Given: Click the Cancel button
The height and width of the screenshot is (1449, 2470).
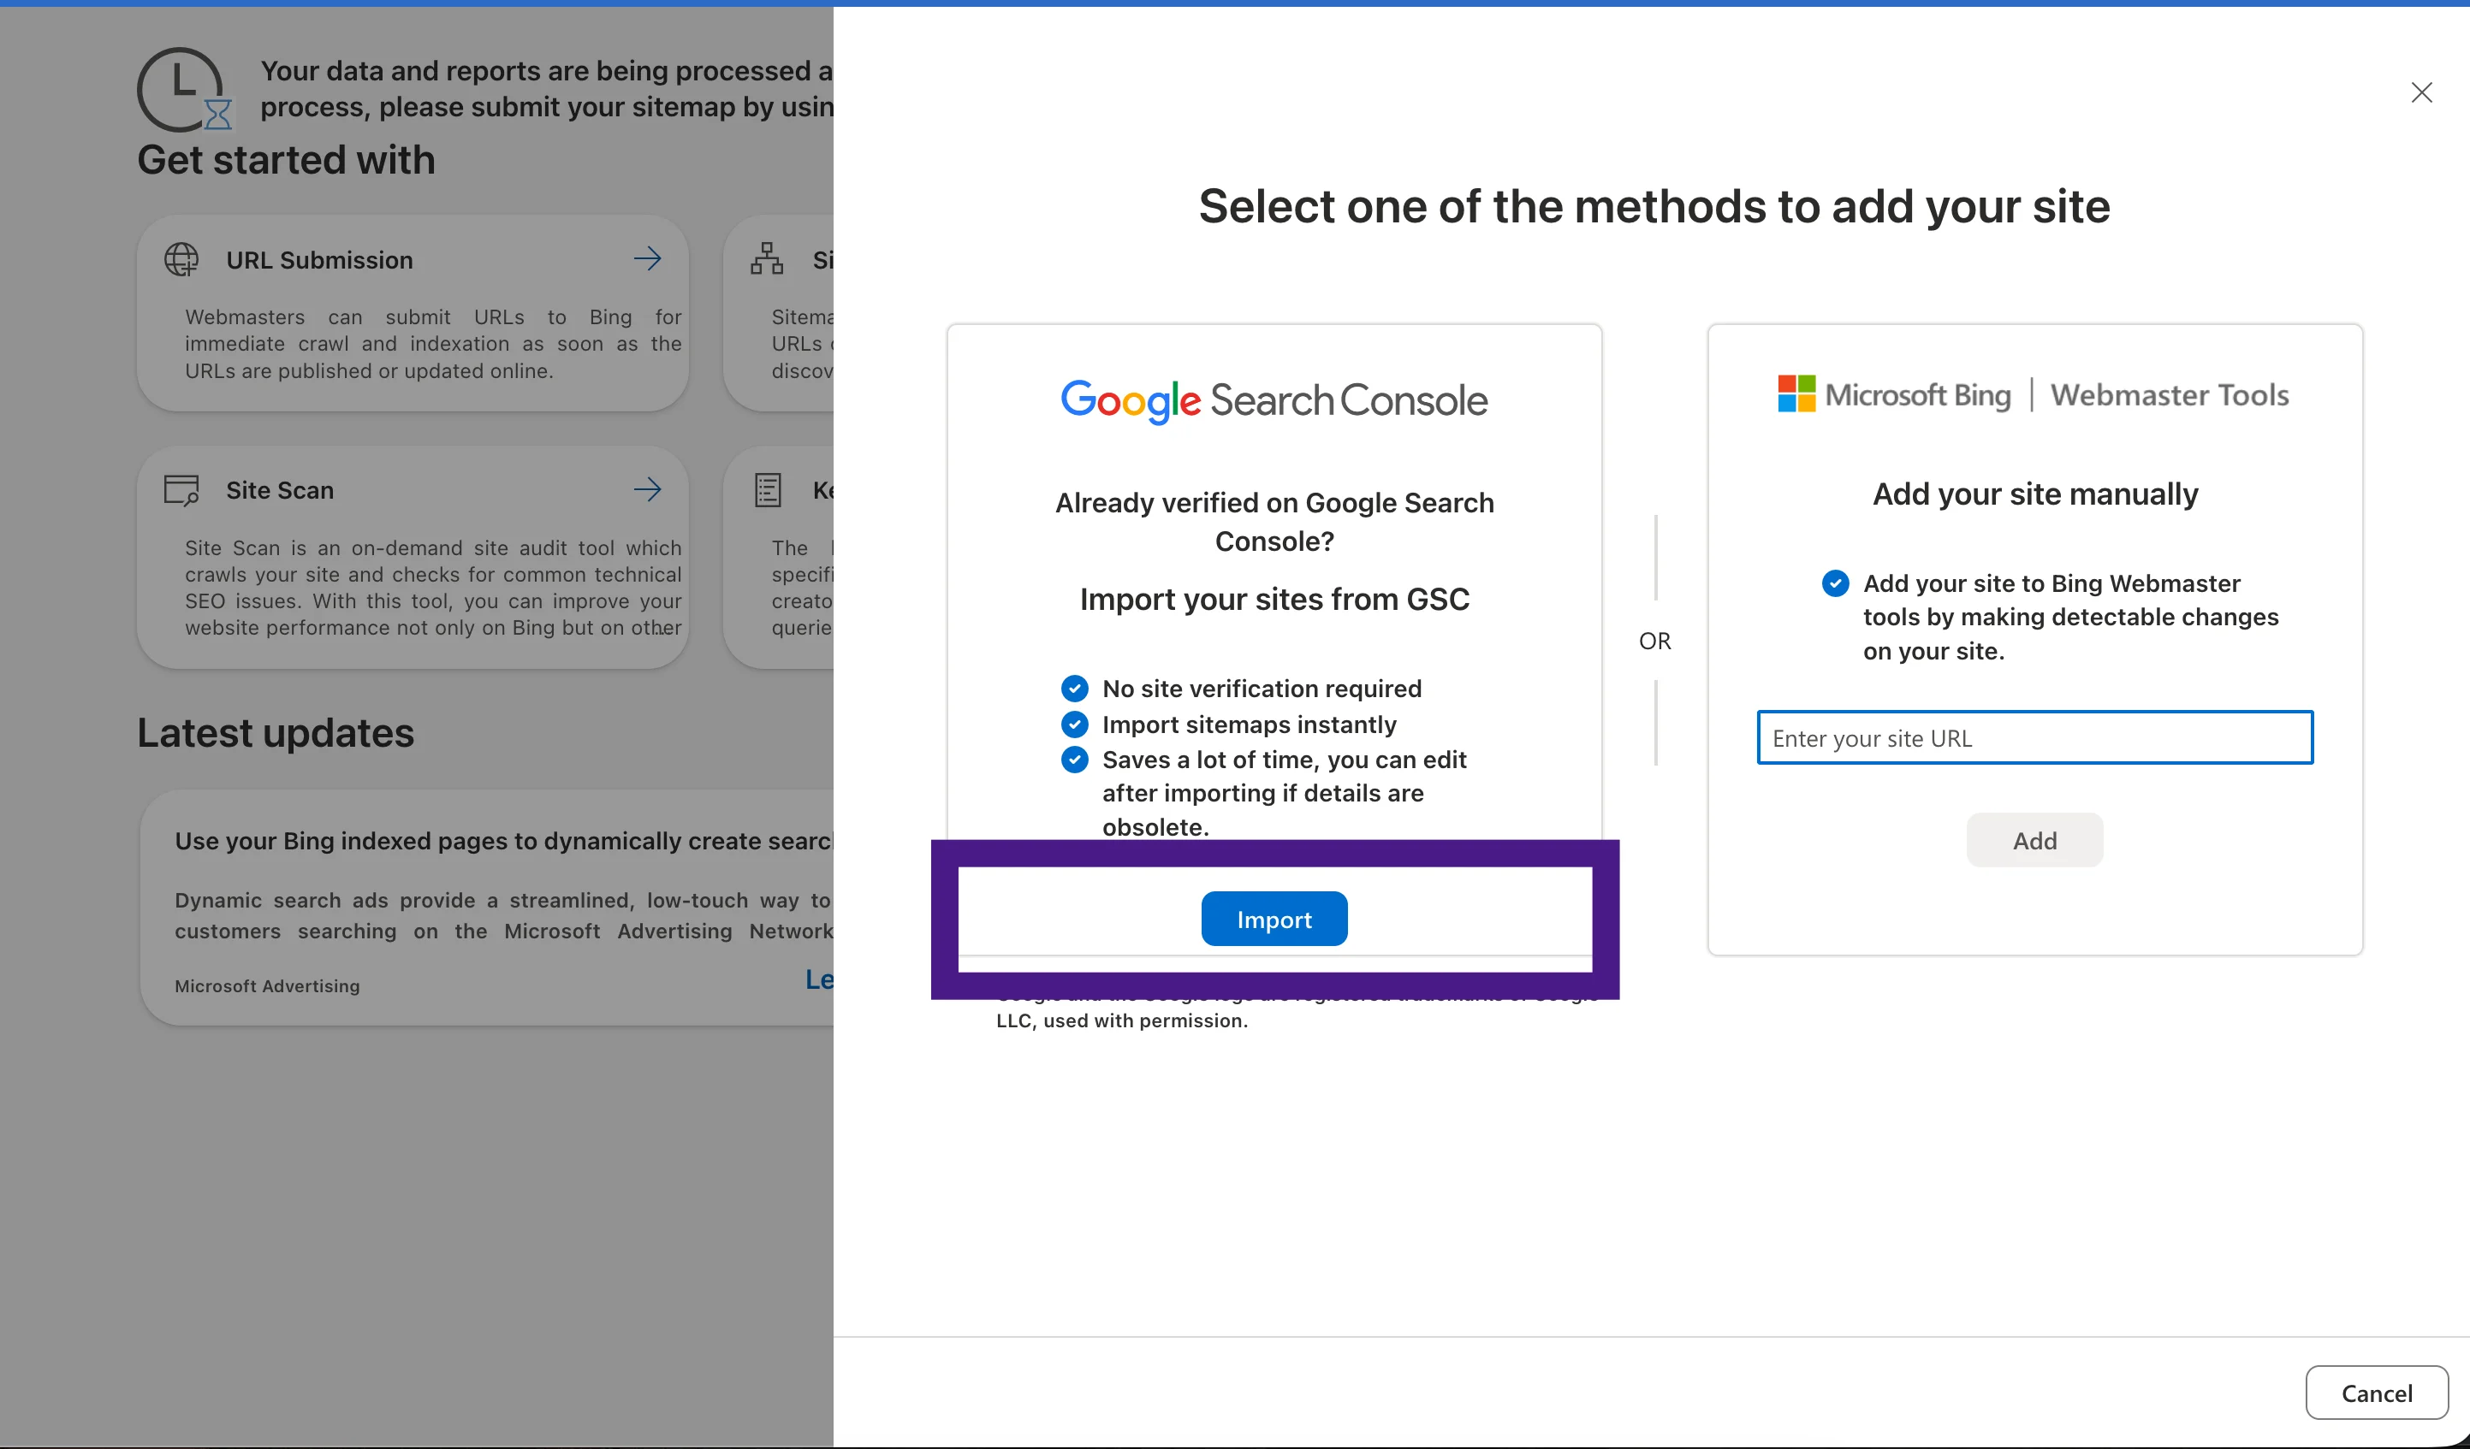Looking at the screenshot, I should coord(2377,1393).
